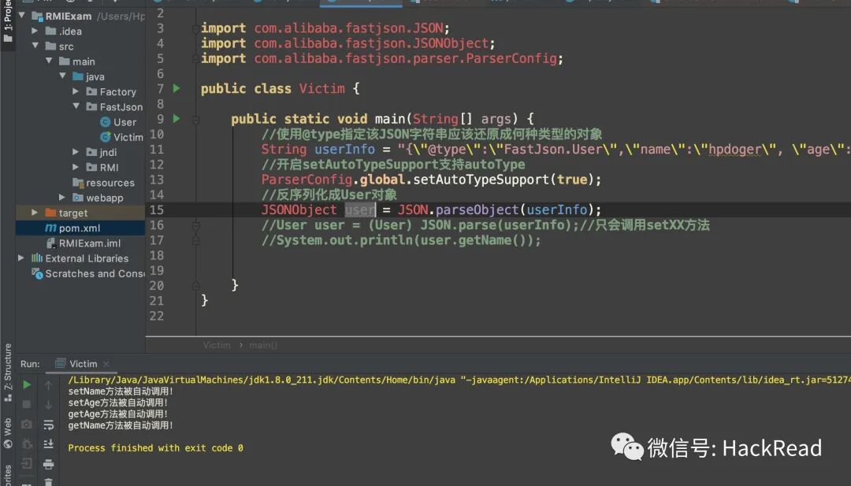Fold the main method at line 9

pos(196,119)
